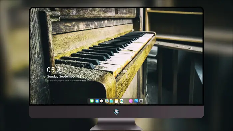Image resolution: width=233 pixels, height=131 pixels.
Task: Launch the pink Music app in dock
Action: 131,101
